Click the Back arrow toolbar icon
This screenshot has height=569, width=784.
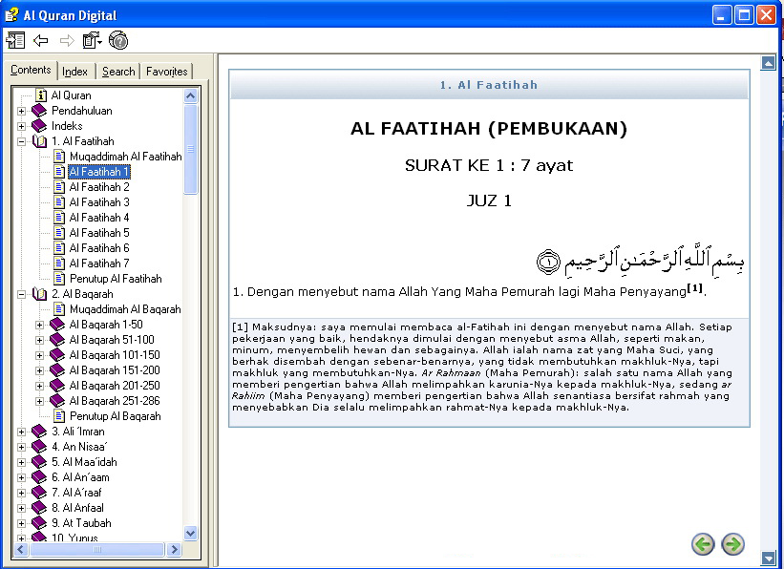coord(40,40)
